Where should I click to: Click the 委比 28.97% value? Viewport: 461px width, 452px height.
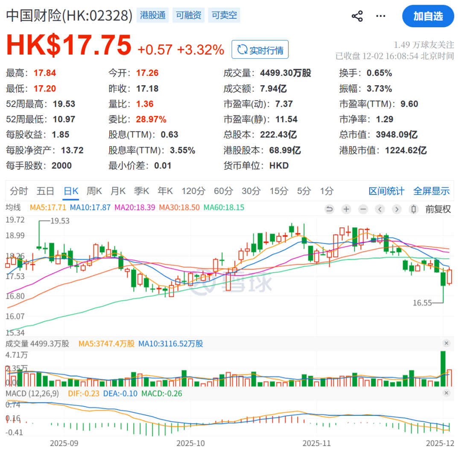coord(151,119)
